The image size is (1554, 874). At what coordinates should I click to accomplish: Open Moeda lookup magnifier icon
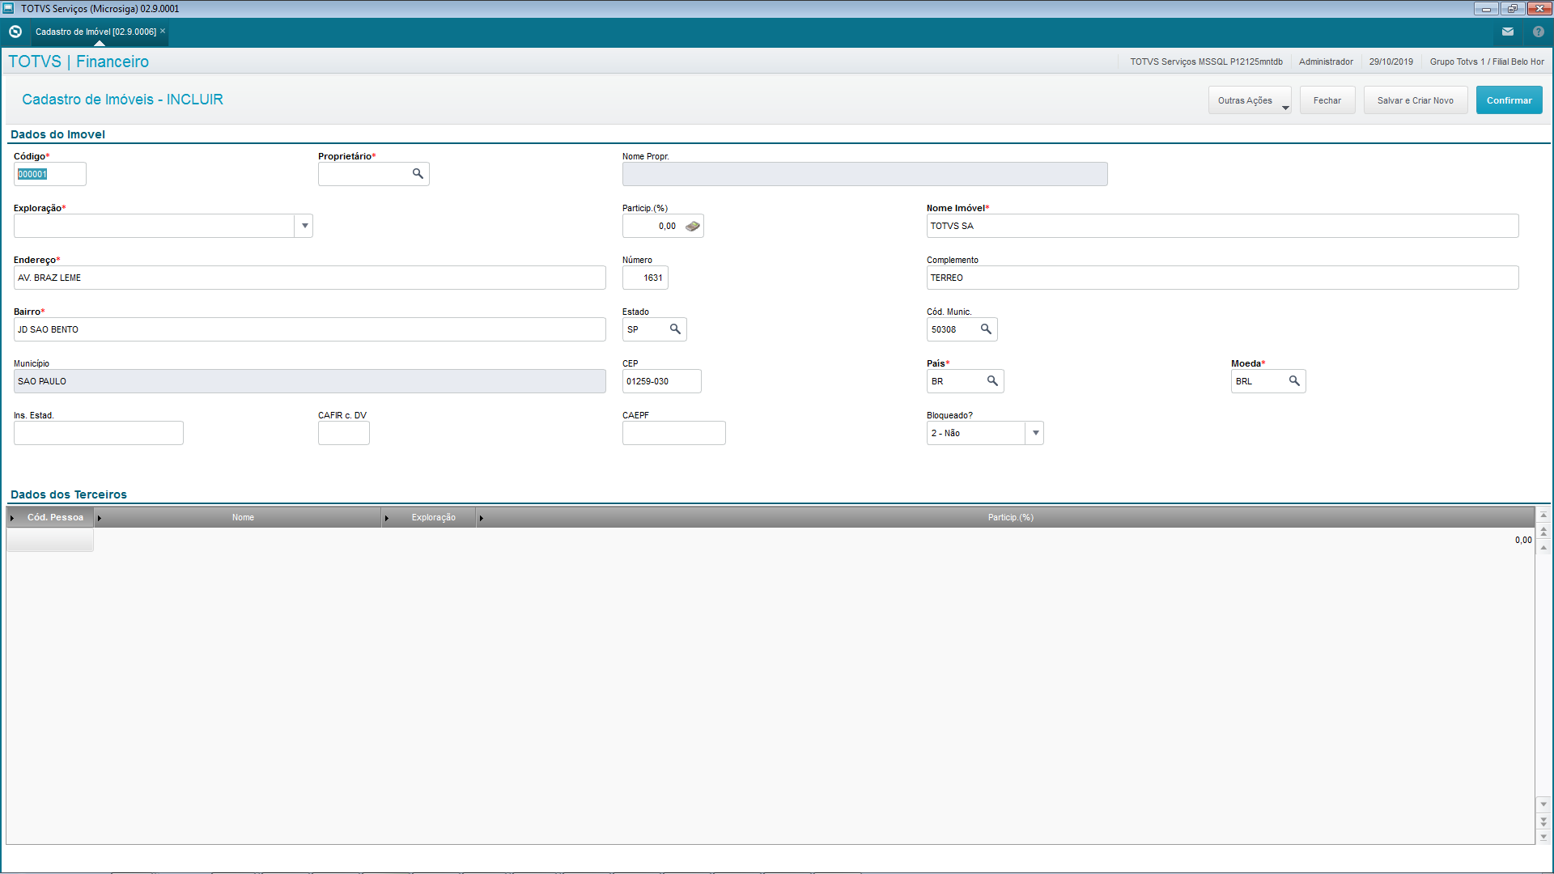(x=1294, y=381)
